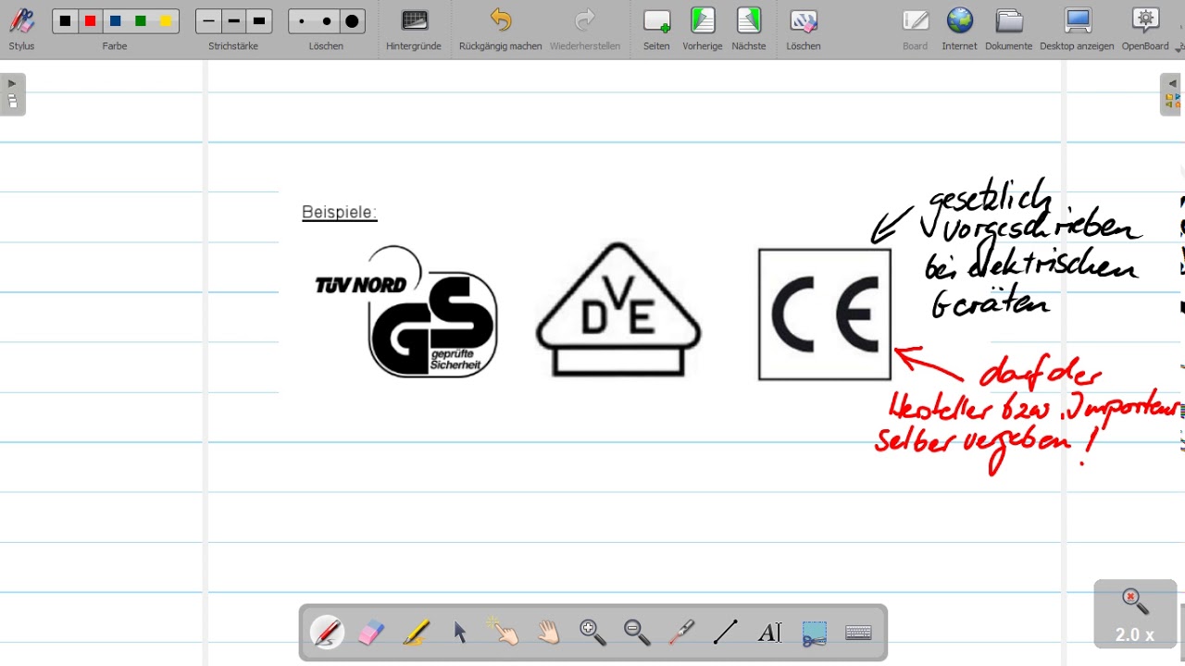Switch to Board mode
The width and height of the screenshot is (1185, 666).
click(915, 29)
